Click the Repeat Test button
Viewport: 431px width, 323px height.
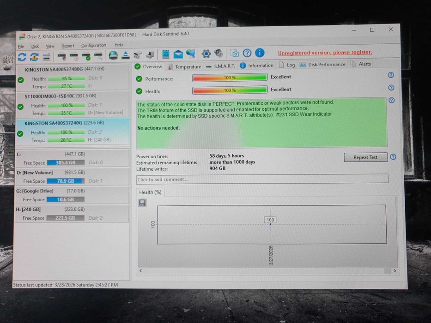365,157
